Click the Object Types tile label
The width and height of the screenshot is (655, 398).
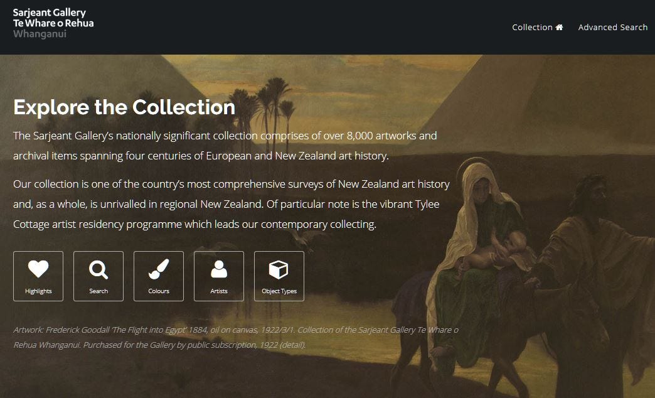[x=279, y=291]
